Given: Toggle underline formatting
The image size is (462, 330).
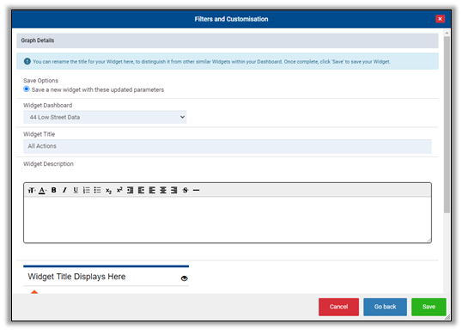Looking at the screenshot, I should coord(76,190).
